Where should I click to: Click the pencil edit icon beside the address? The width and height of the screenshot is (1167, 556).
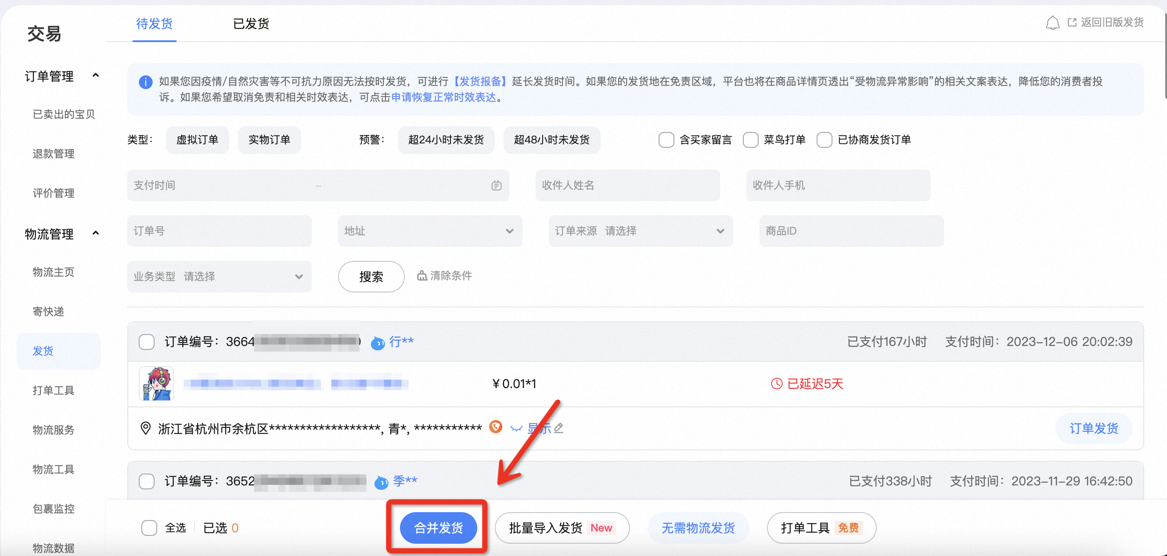pos(558,428)
